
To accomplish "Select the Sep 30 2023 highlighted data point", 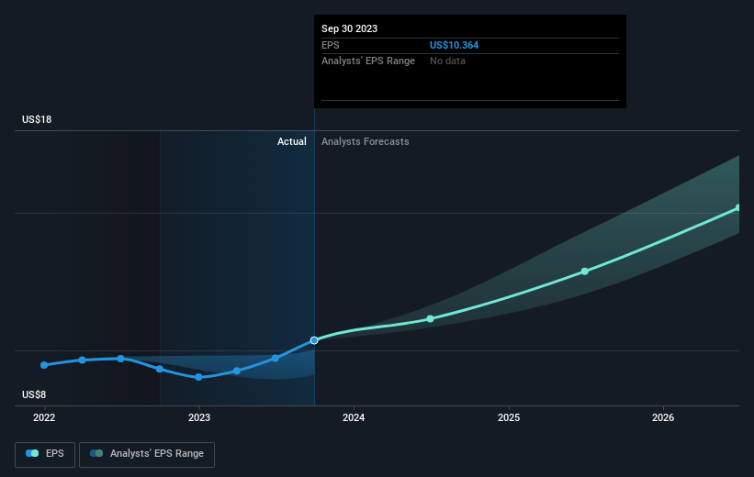I will [314, 340].
